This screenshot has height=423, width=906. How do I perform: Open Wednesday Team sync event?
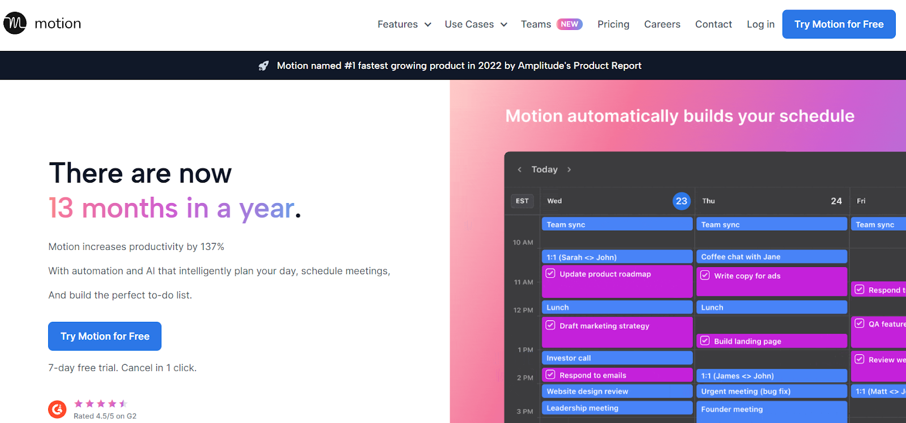click(617, 225)
